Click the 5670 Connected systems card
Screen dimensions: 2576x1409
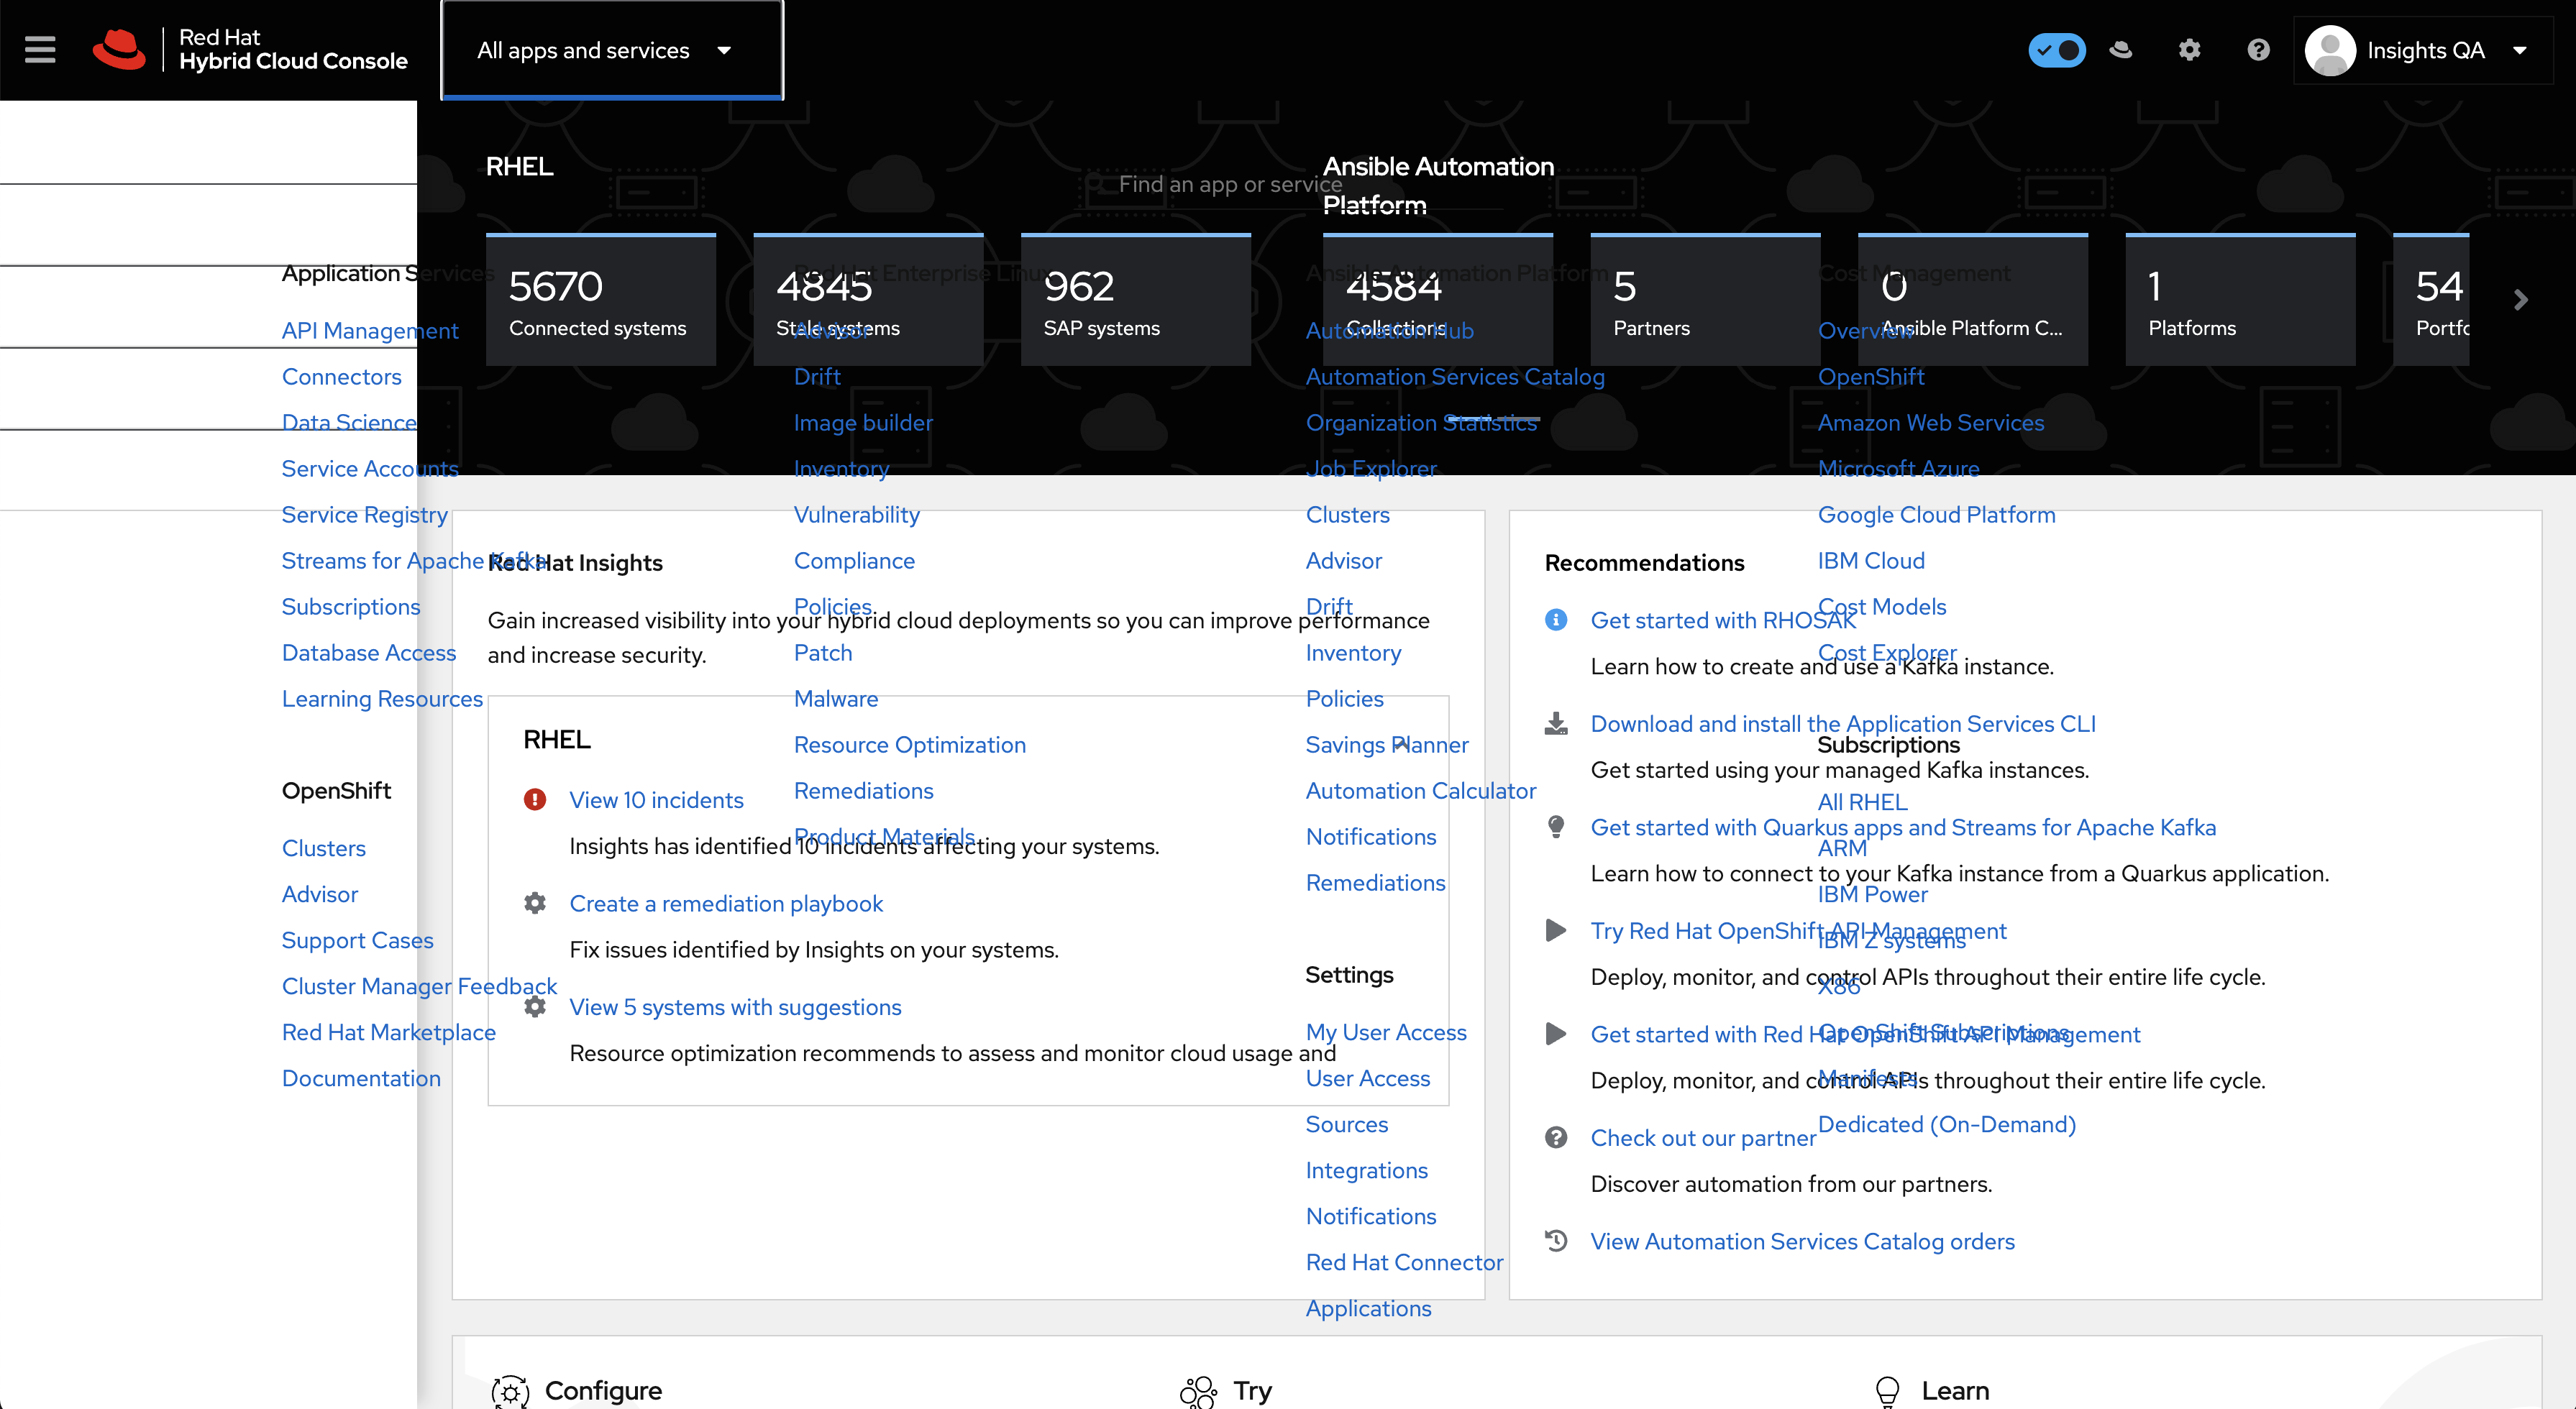pyautogui.click(x=600, y=300)
